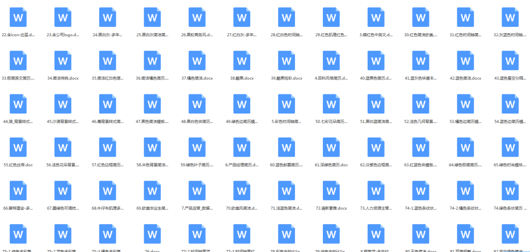Select the label 56.浅色花朵背景
This screenshot has height=252, width=530.
[x=63, y=165]
